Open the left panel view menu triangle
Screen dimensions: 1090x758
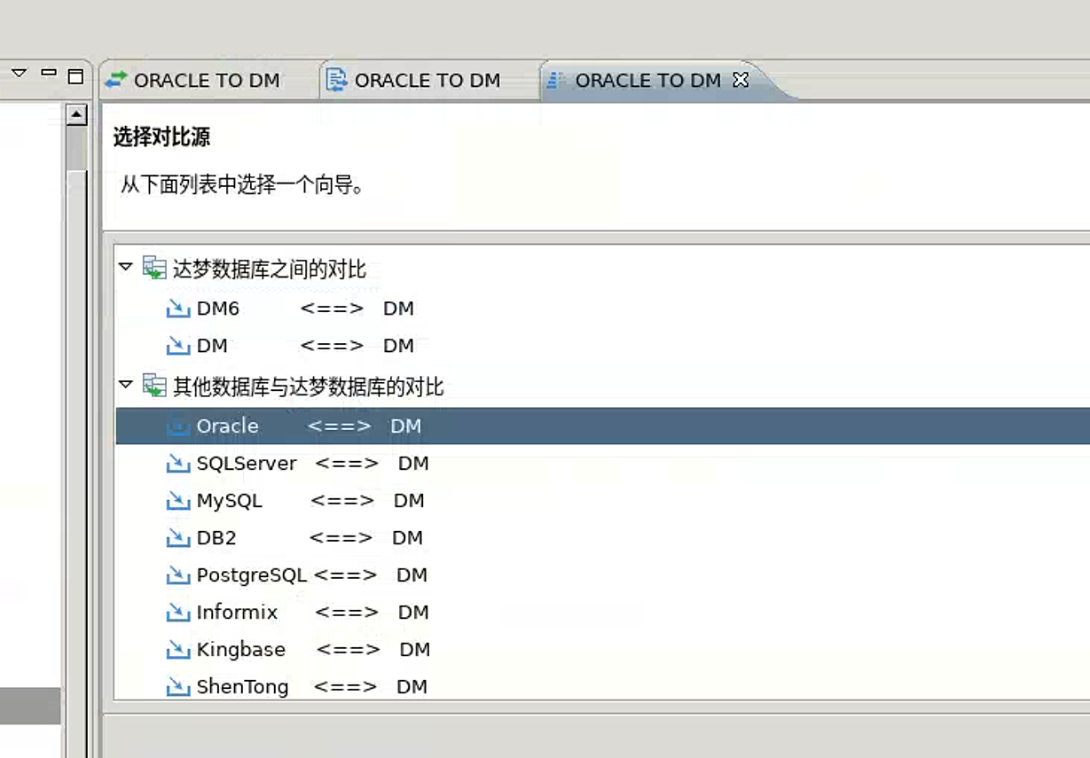point(19,73)
